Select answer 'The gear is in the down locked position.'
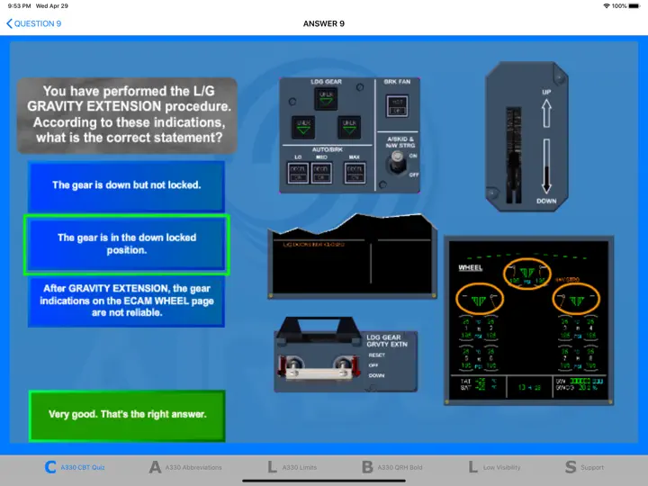This screenshot has width=648, height=486. coord(127,244)
